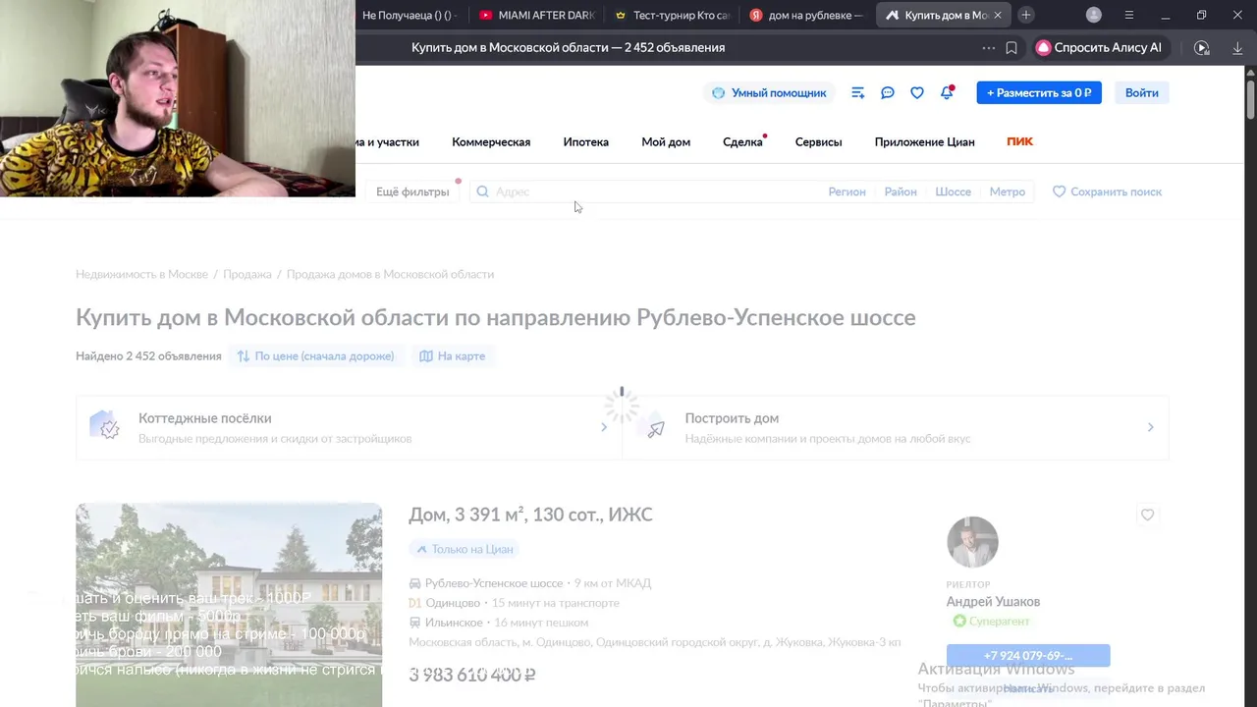1257x707 pixels.
Task: Click the price 3 983 610 400 ₽
Action: click(x=472, y=675)
